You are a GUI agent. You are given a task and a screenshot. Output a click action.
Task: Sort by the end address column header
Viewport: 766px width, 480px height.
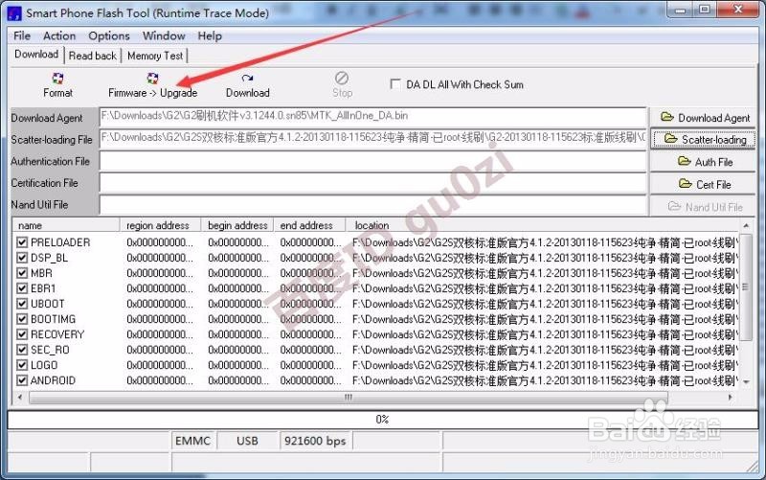coord(309,225)
